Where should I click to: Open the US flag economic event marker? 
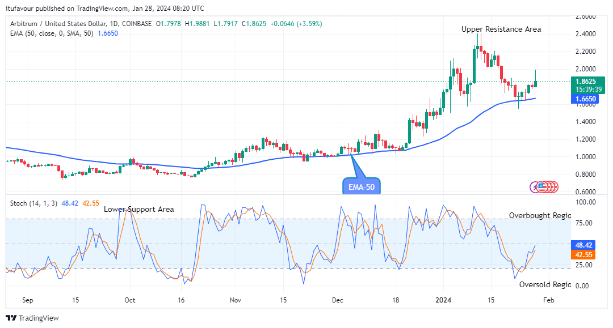541,186
